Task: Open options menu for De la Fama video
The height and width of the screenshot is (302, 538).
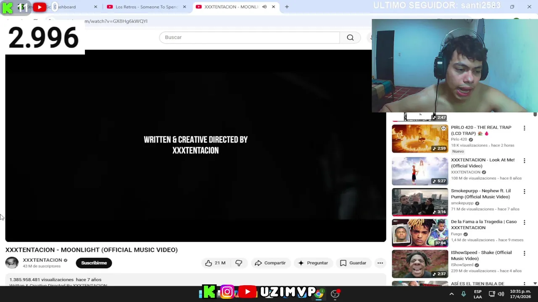Action: coord(524,222)
